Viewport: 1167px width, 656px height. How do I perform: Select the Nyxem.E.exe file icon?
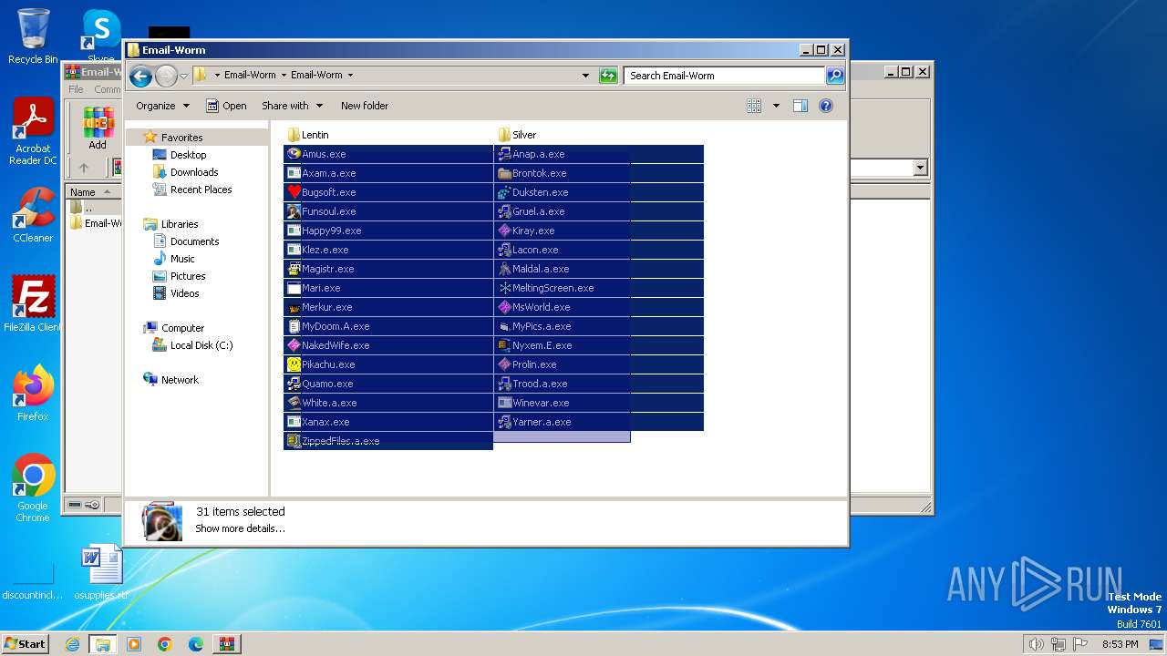pos(504,345)
